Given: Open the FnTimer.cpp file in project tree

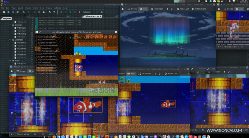Looking at the screenshot, I should click(21, 34).
